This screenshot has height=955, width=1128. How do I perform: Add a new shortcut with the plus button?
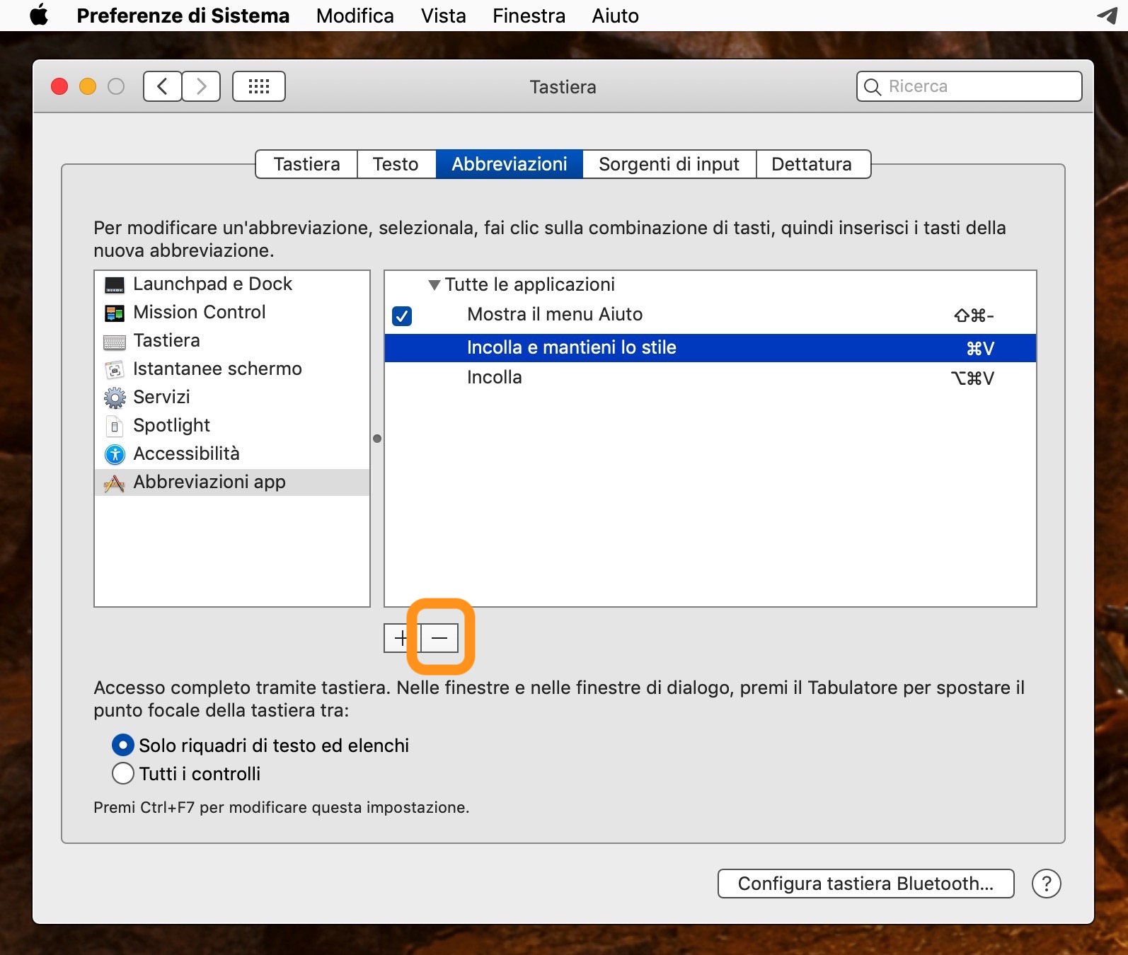401,638
